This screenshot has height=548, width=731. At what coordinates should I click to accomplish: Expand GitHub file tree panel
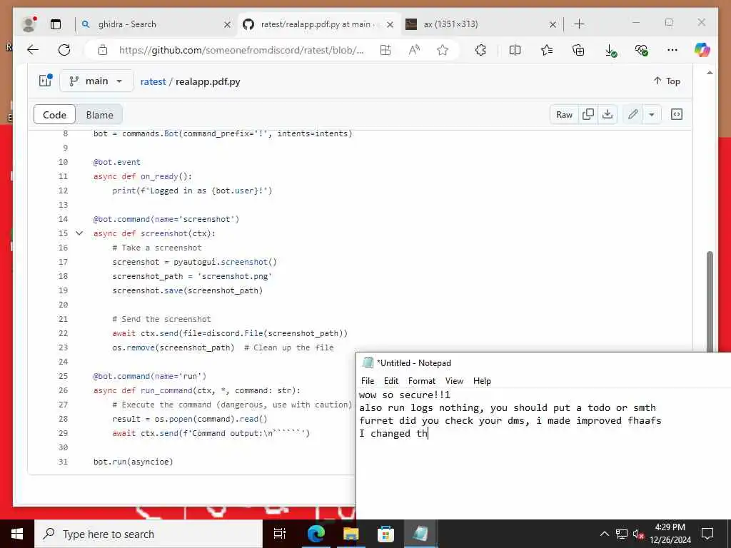(x=46, y=81)
